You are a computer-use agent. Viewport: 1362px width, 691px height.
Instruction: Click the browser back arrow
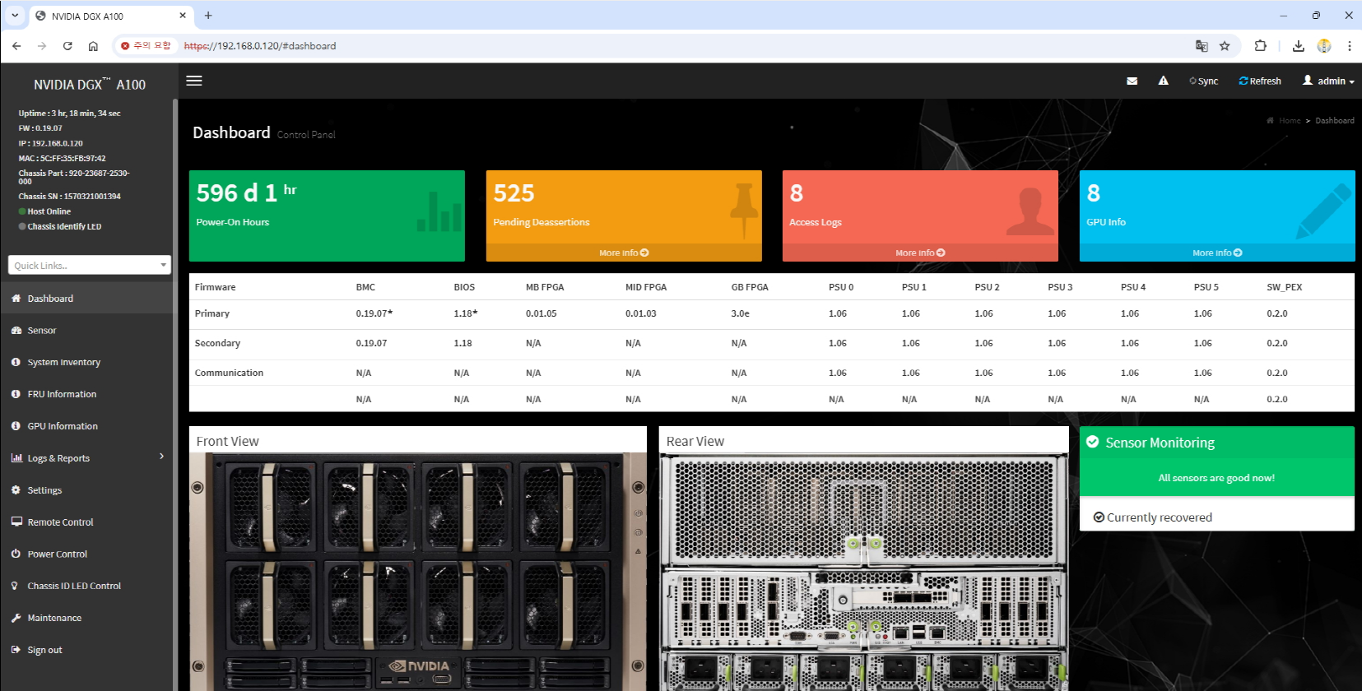coord(16,46)
